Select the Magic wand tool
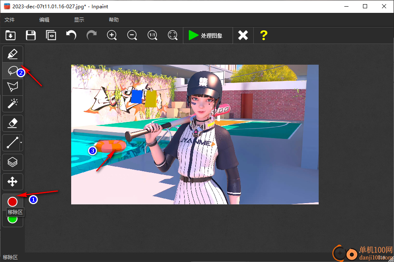This screenshot has height=262, width=394. 12,104
